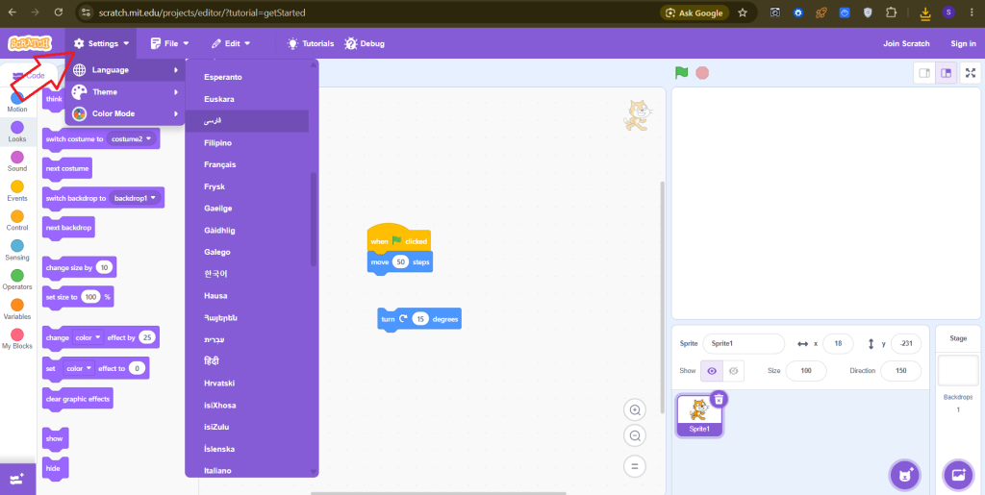Reset workspace zoom to default

(x=635, y=466)
